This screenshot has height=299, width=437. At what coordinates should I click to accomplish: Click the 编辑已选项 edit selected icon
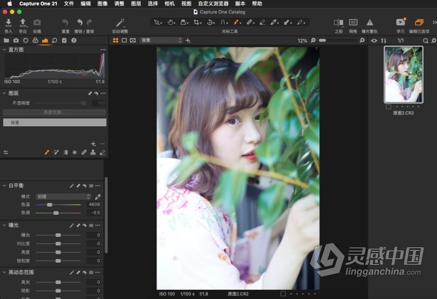click(x=419, y=22)
